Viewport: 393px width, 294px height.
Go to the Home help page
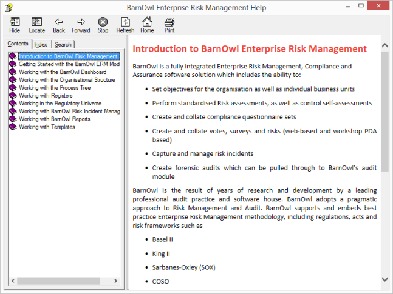pyautogui.click(x=147, y=25)
